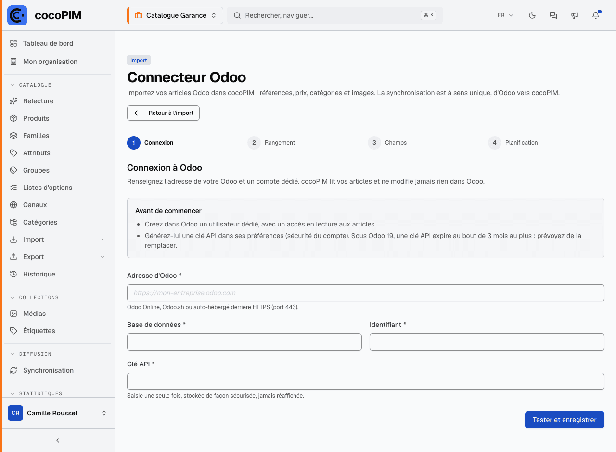Focus the Base de données field
616x452 pixels.
[x=244, y=342]
